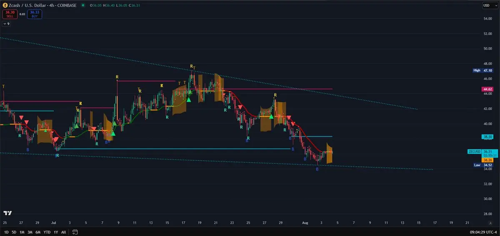Image resolution: width=500 pixels, height=236 pixels.
Task: Open the go-to-date calendar icon
Action: coord(75,232)
